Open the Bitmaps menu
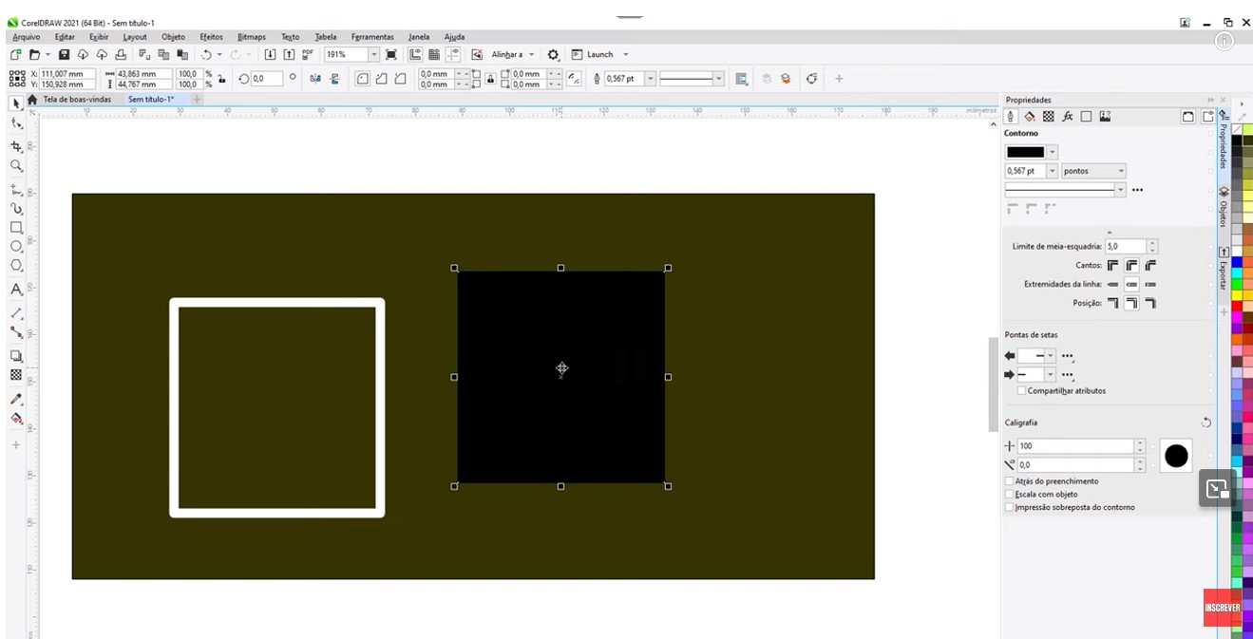 click(x=251, y=36)
